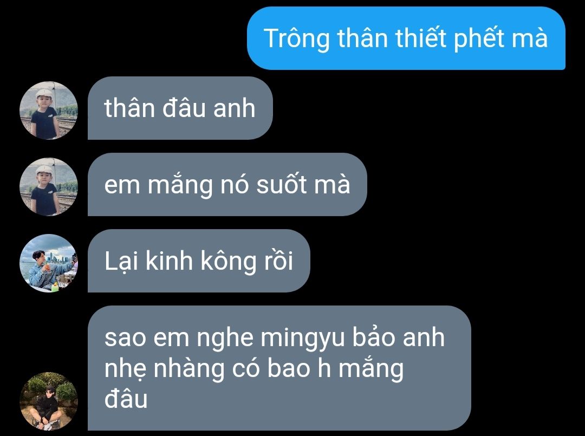Tap the "thân đâu anh" message bubble
This screenshot has width=585, height=436.
(x=180, y=108)
